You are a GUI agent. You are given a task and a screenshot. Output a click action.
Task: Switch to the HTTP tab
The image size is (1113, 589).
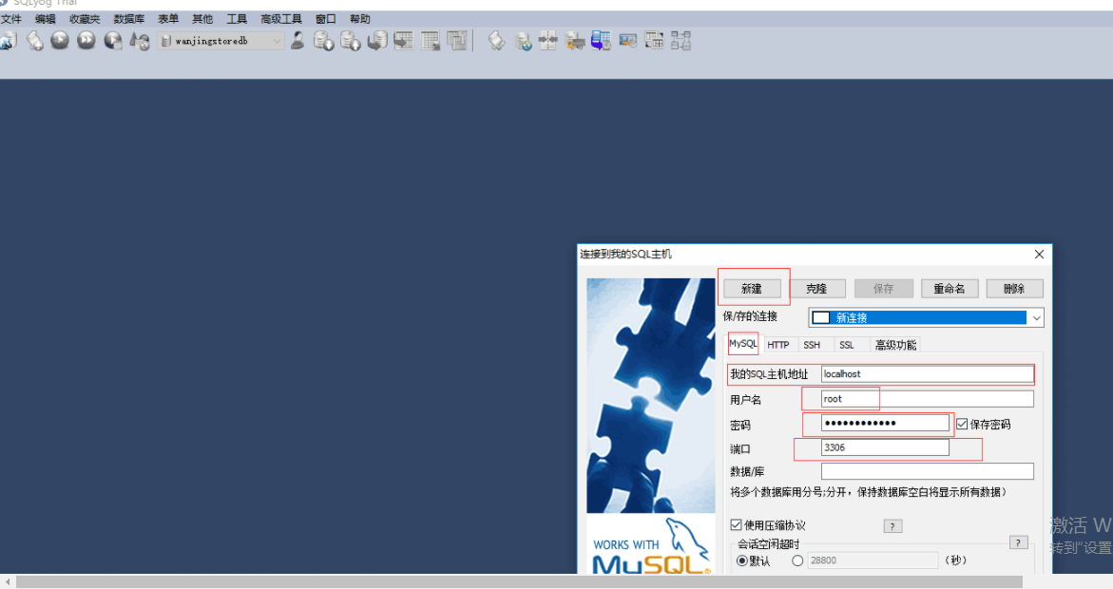(778, 345)
